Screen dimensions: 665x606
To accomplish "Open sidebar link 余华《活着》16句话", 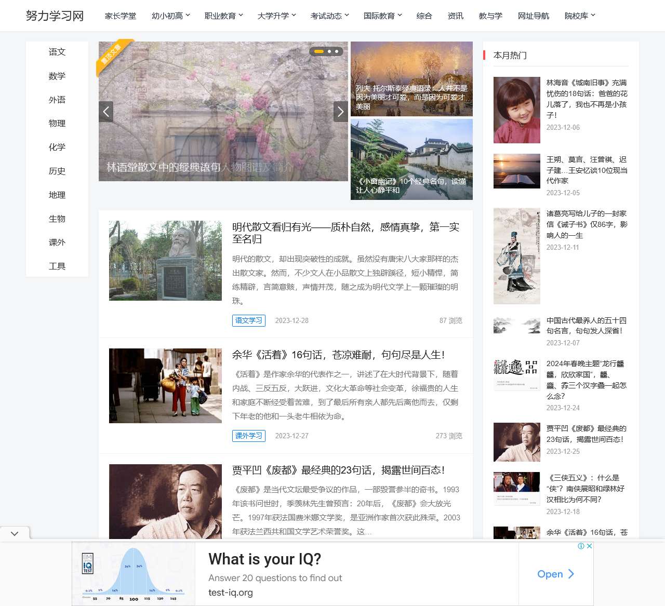I will click(587, 532).
